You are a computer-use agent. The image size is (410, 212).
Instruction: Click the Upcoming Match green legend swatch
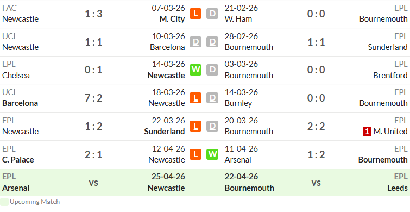coord(4,202)
